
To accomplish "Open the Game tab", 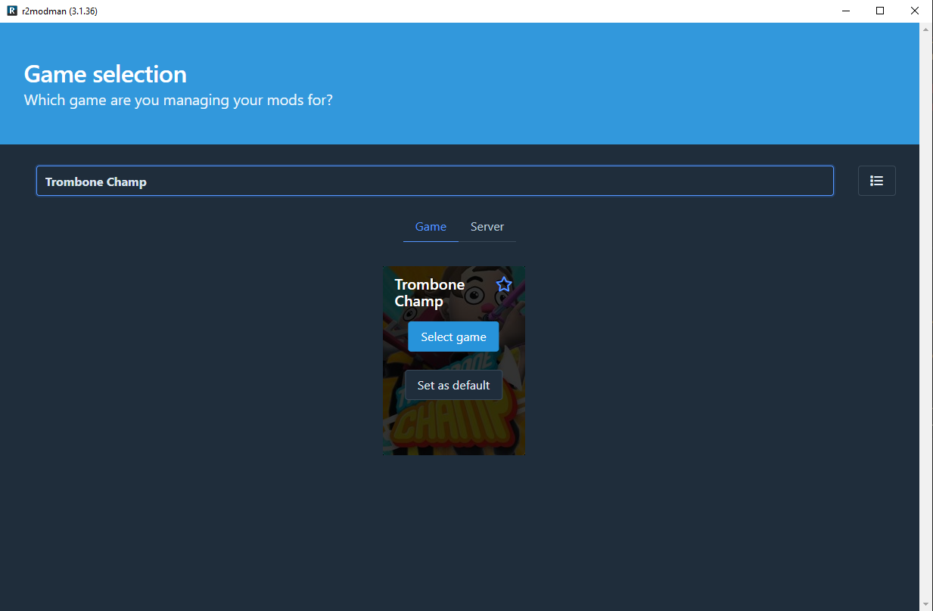I will coord(431,227).
